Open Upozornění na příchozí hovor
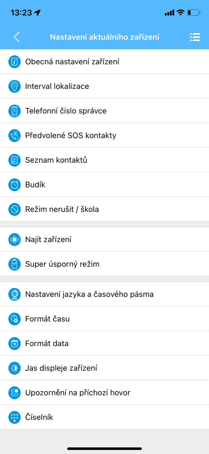This screenshot has width=209, height=454. 78,393
